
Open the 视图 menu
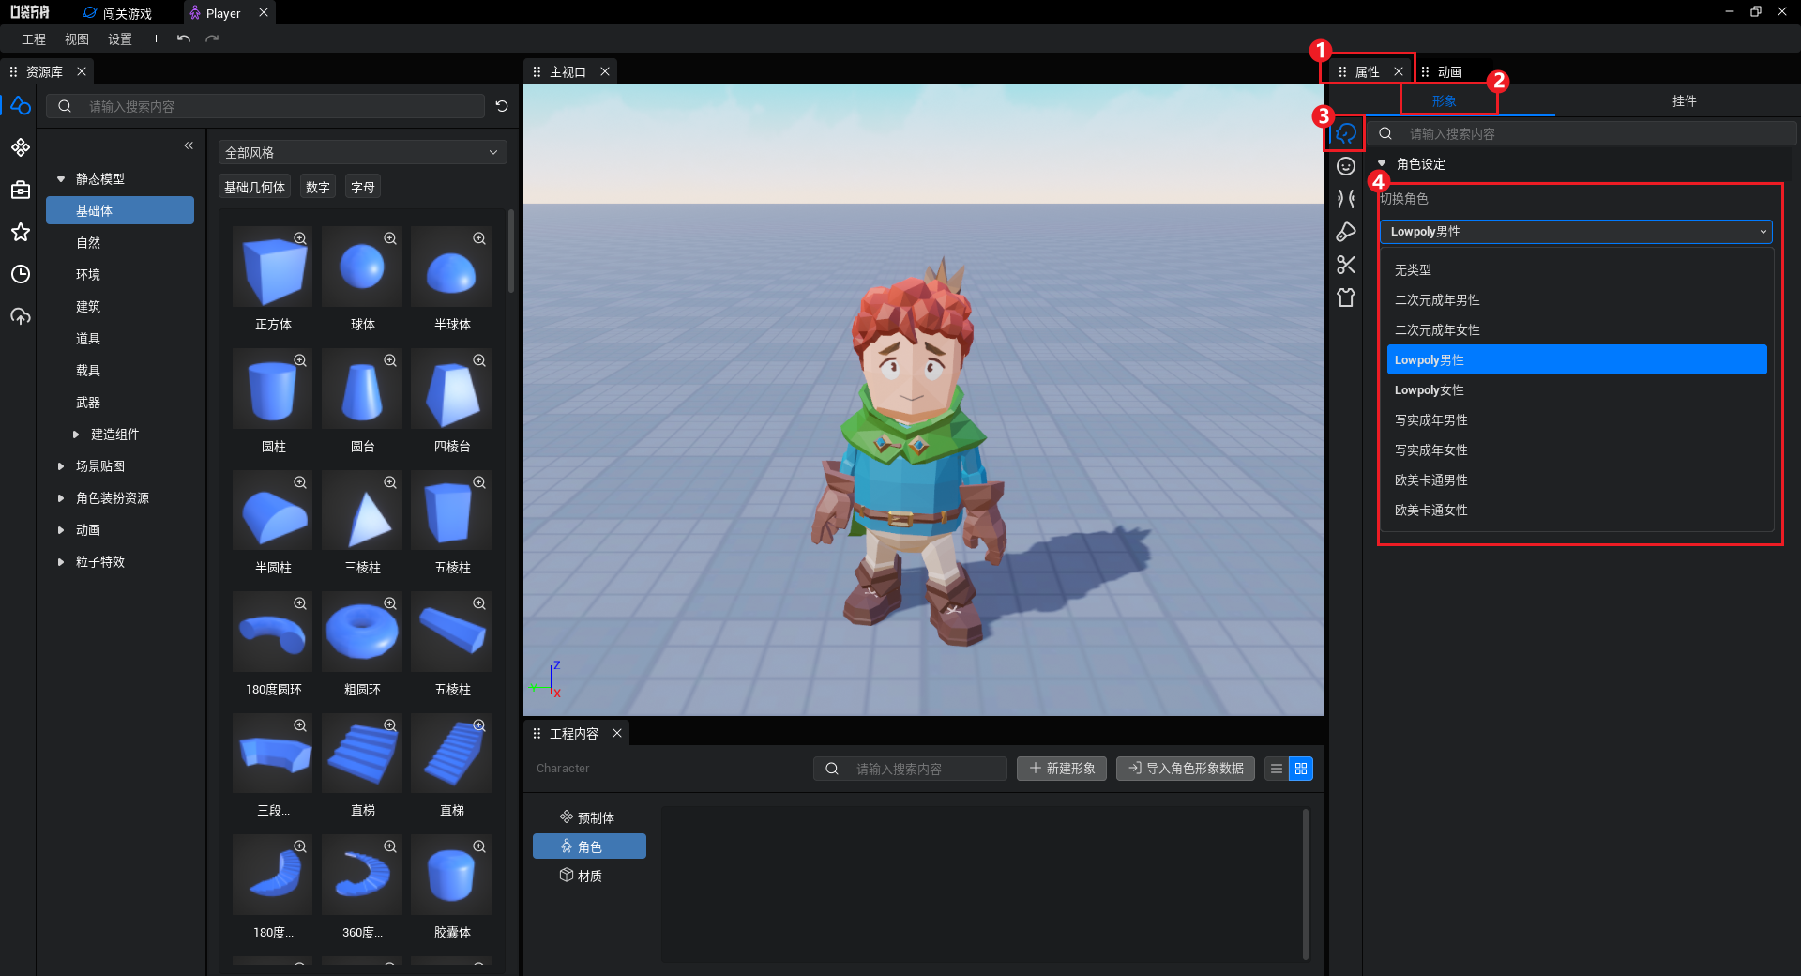[x=77, y=38]
